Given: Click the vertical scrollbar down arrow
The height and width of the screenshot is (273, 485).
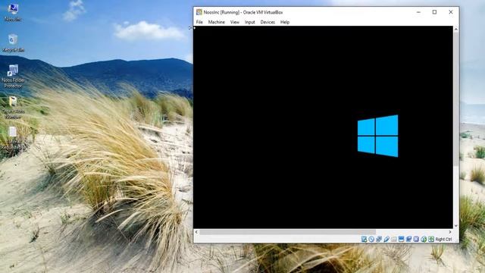Looking at the screenshot, I should coord(456,226).
